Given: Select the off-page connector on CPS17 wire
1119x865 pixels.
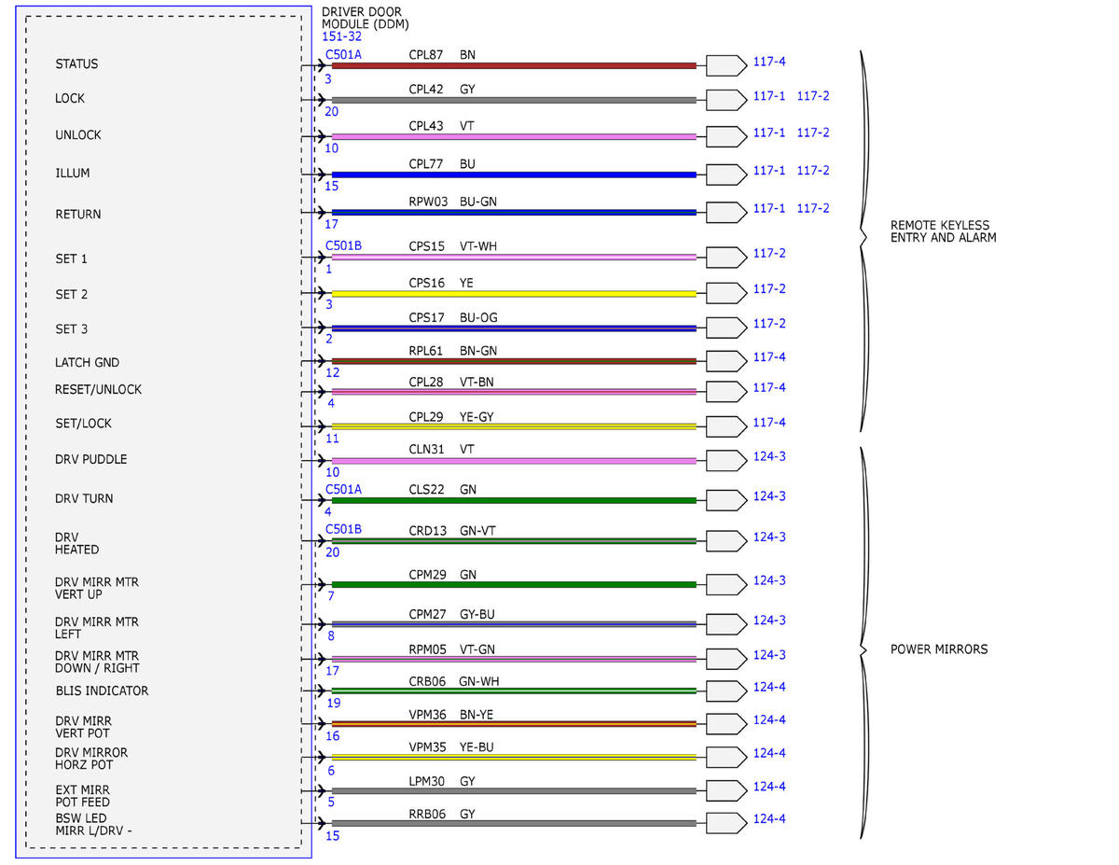Looking at the screenshot, I should point(725,328).
